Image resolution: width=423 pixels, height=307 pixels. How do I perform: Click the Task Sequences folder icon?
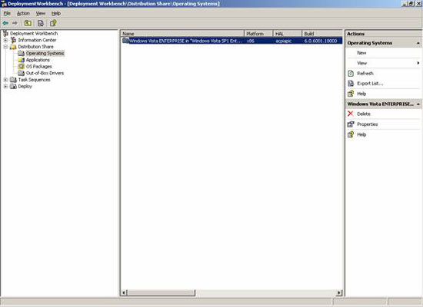13,80
